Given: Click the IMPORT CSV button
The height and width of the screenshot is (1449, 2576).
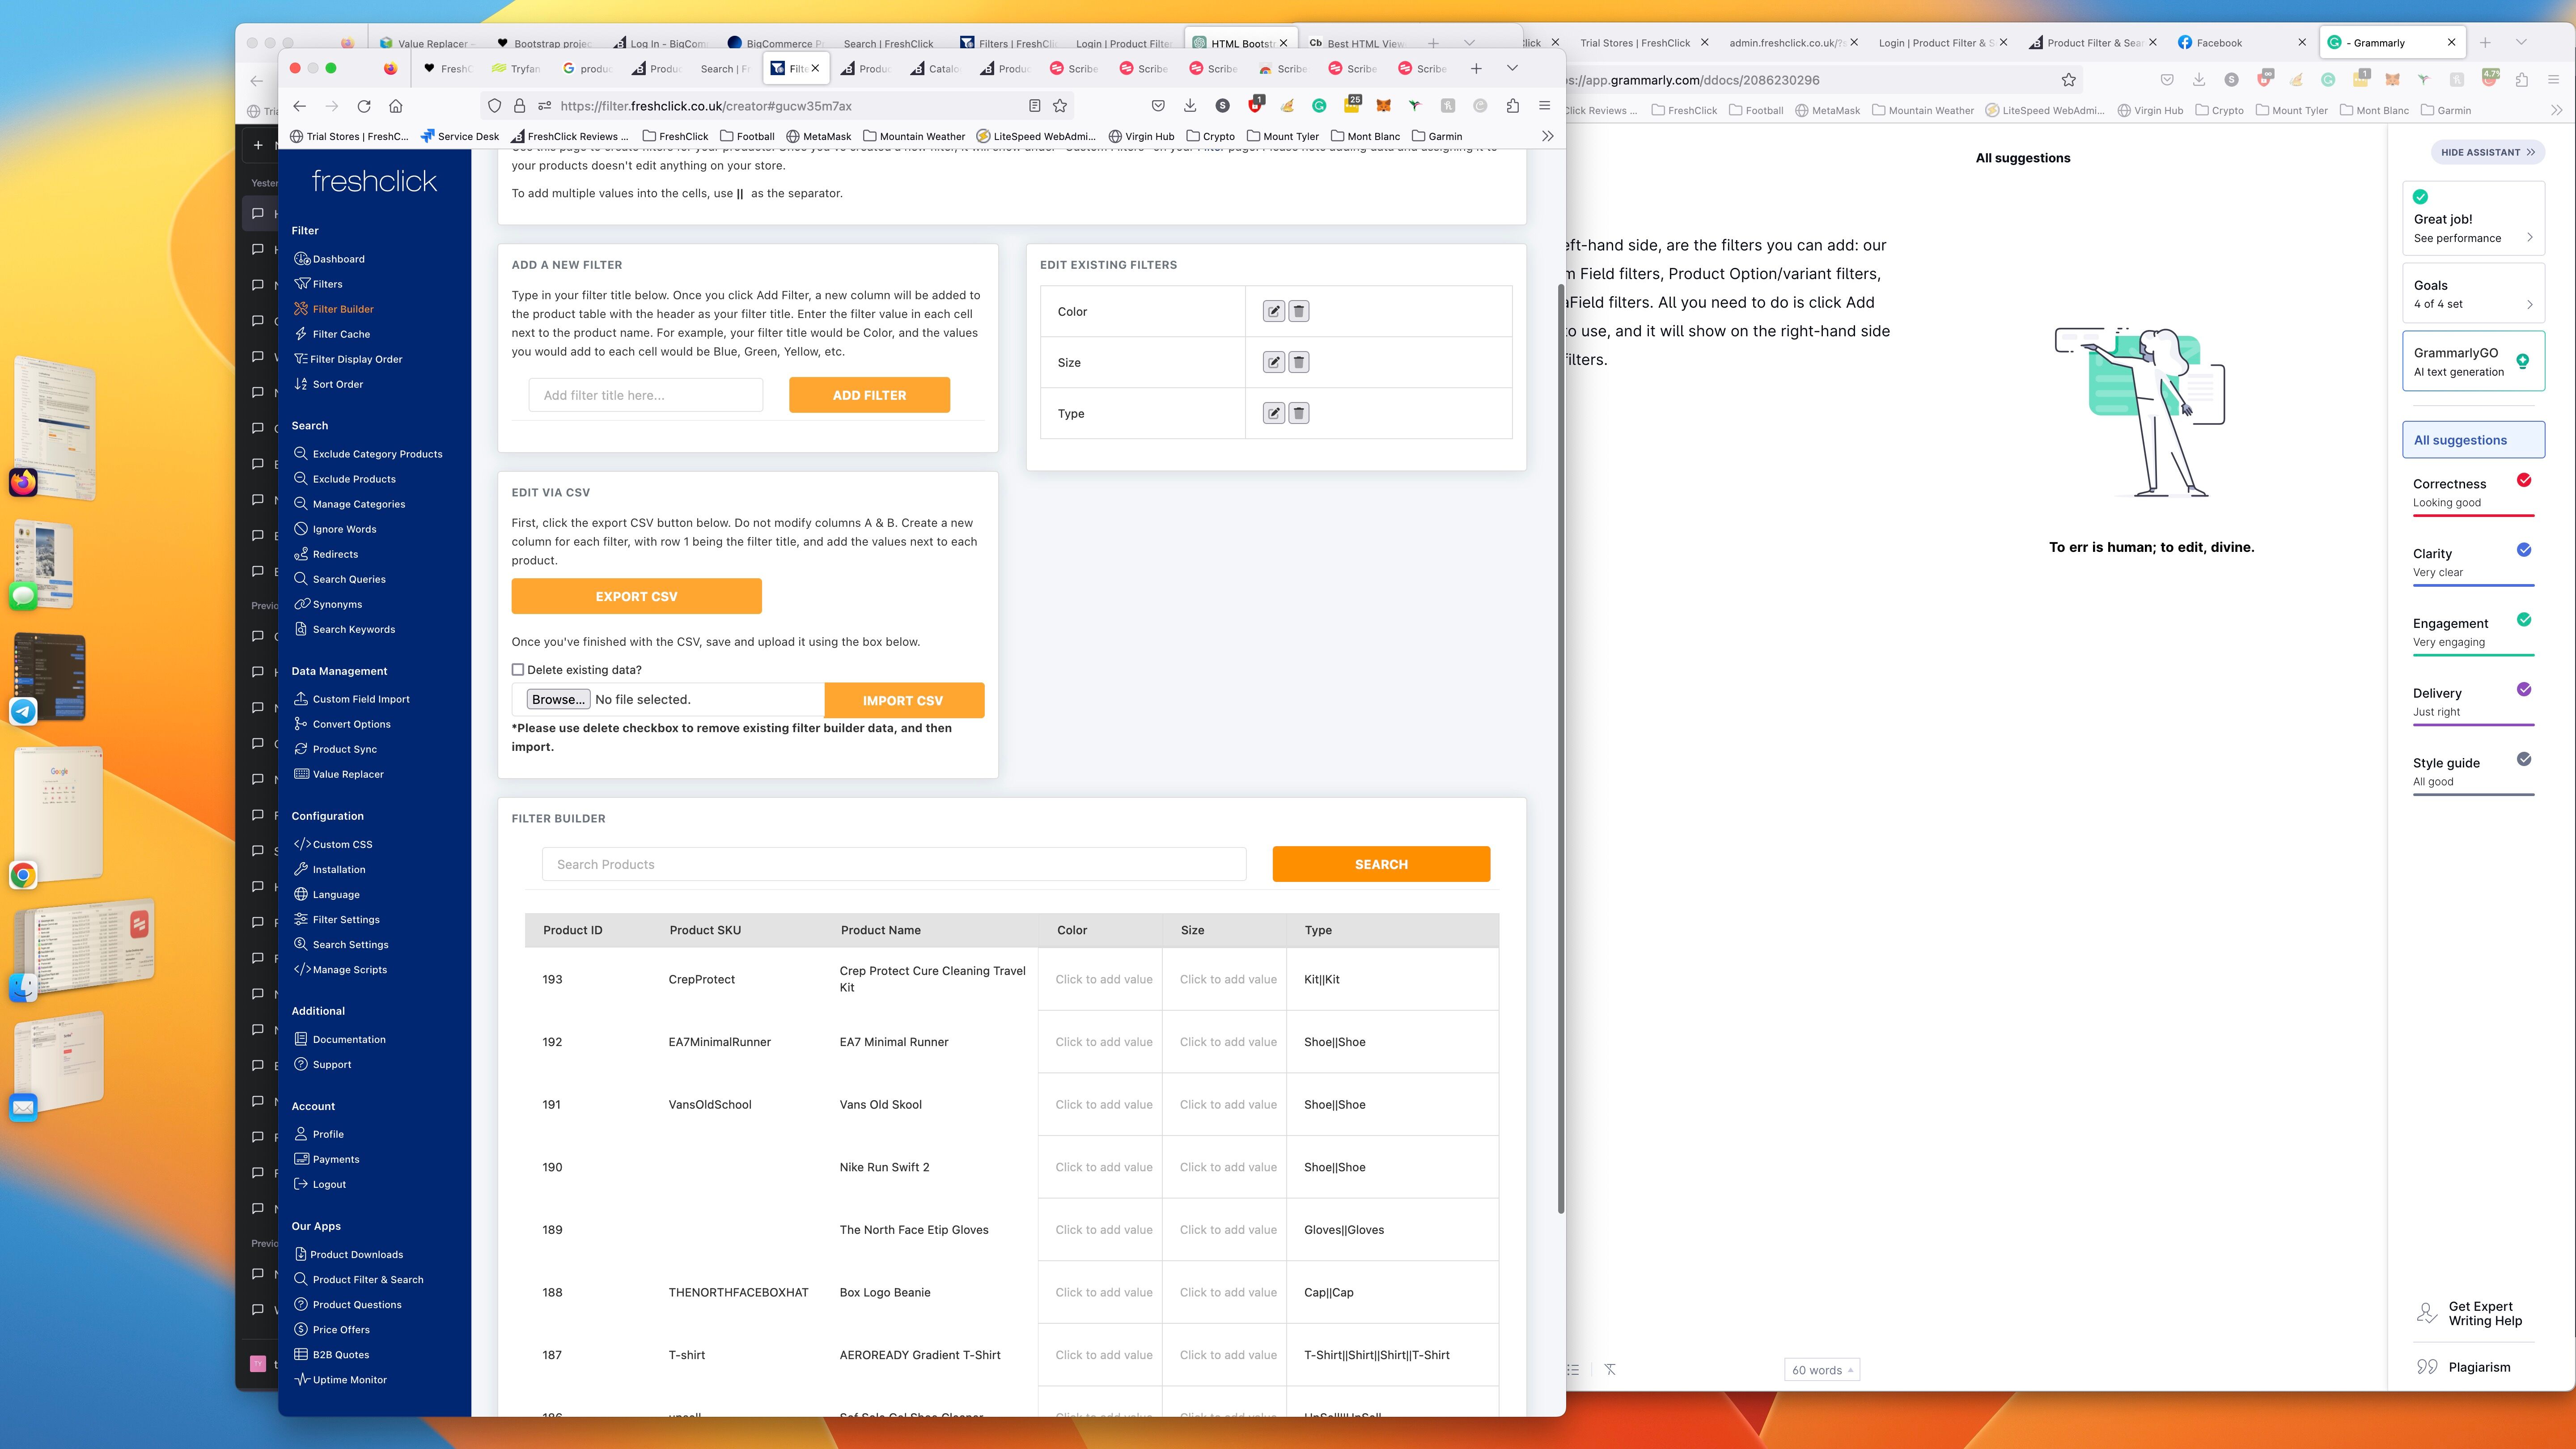Looking at the screenshot, I should (x=903, y=700).
